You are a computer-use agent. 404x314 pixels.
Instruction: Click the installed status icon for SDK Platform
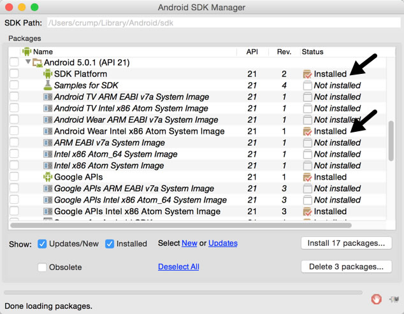point(307,74)
